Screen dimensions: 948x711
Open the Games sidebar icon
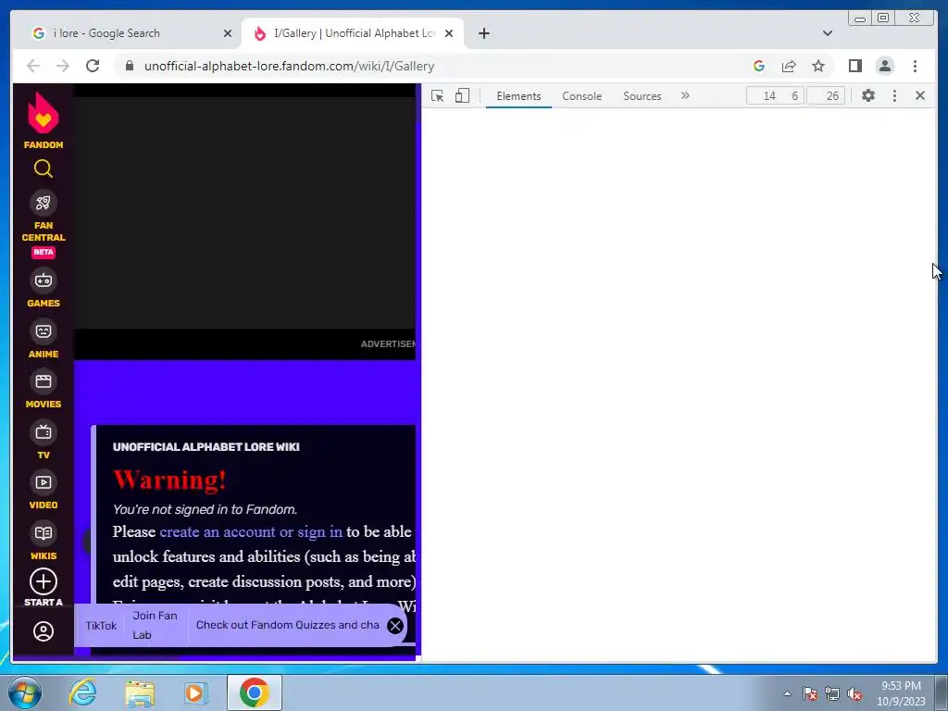(43, 281)
